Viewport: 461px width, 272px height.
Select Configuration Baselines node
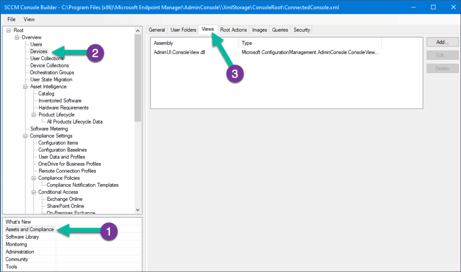63,150
